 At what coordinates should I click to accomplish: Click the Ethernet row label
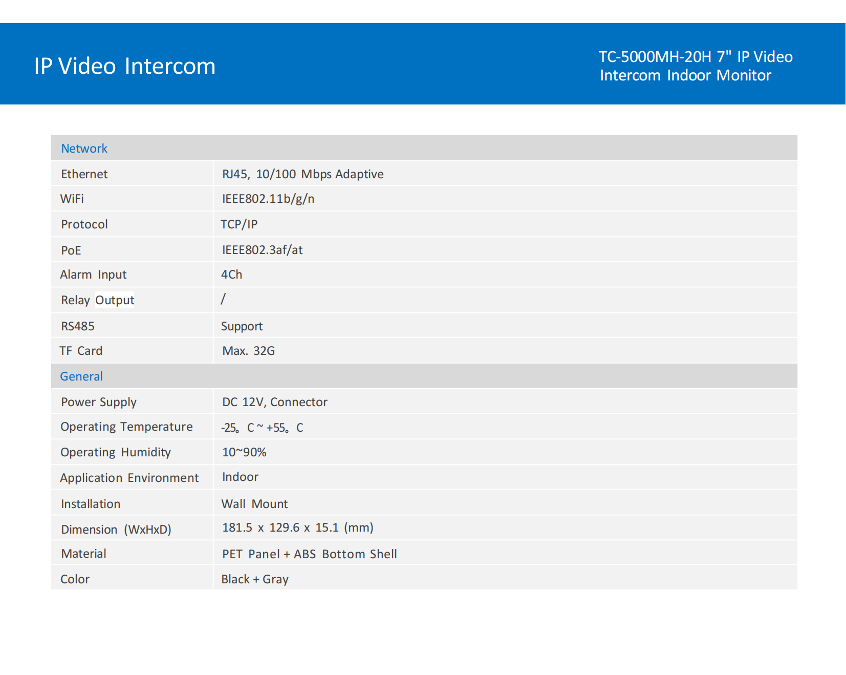click(84, 174)
